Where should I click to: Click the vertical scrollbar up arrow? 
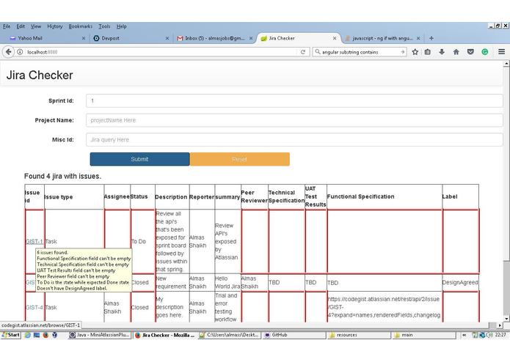[x=506, y=64]
